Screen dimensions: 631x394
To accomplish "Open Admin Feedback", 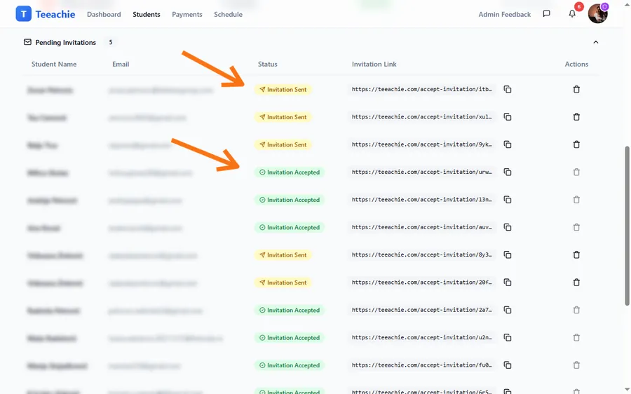I will pos(504,15).
